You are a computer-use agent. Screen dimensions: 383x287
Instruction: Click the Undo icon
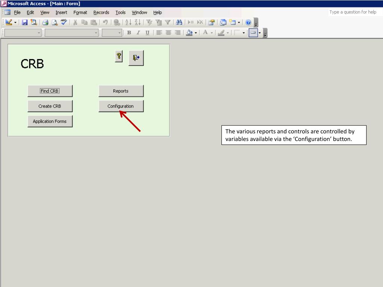105,22
